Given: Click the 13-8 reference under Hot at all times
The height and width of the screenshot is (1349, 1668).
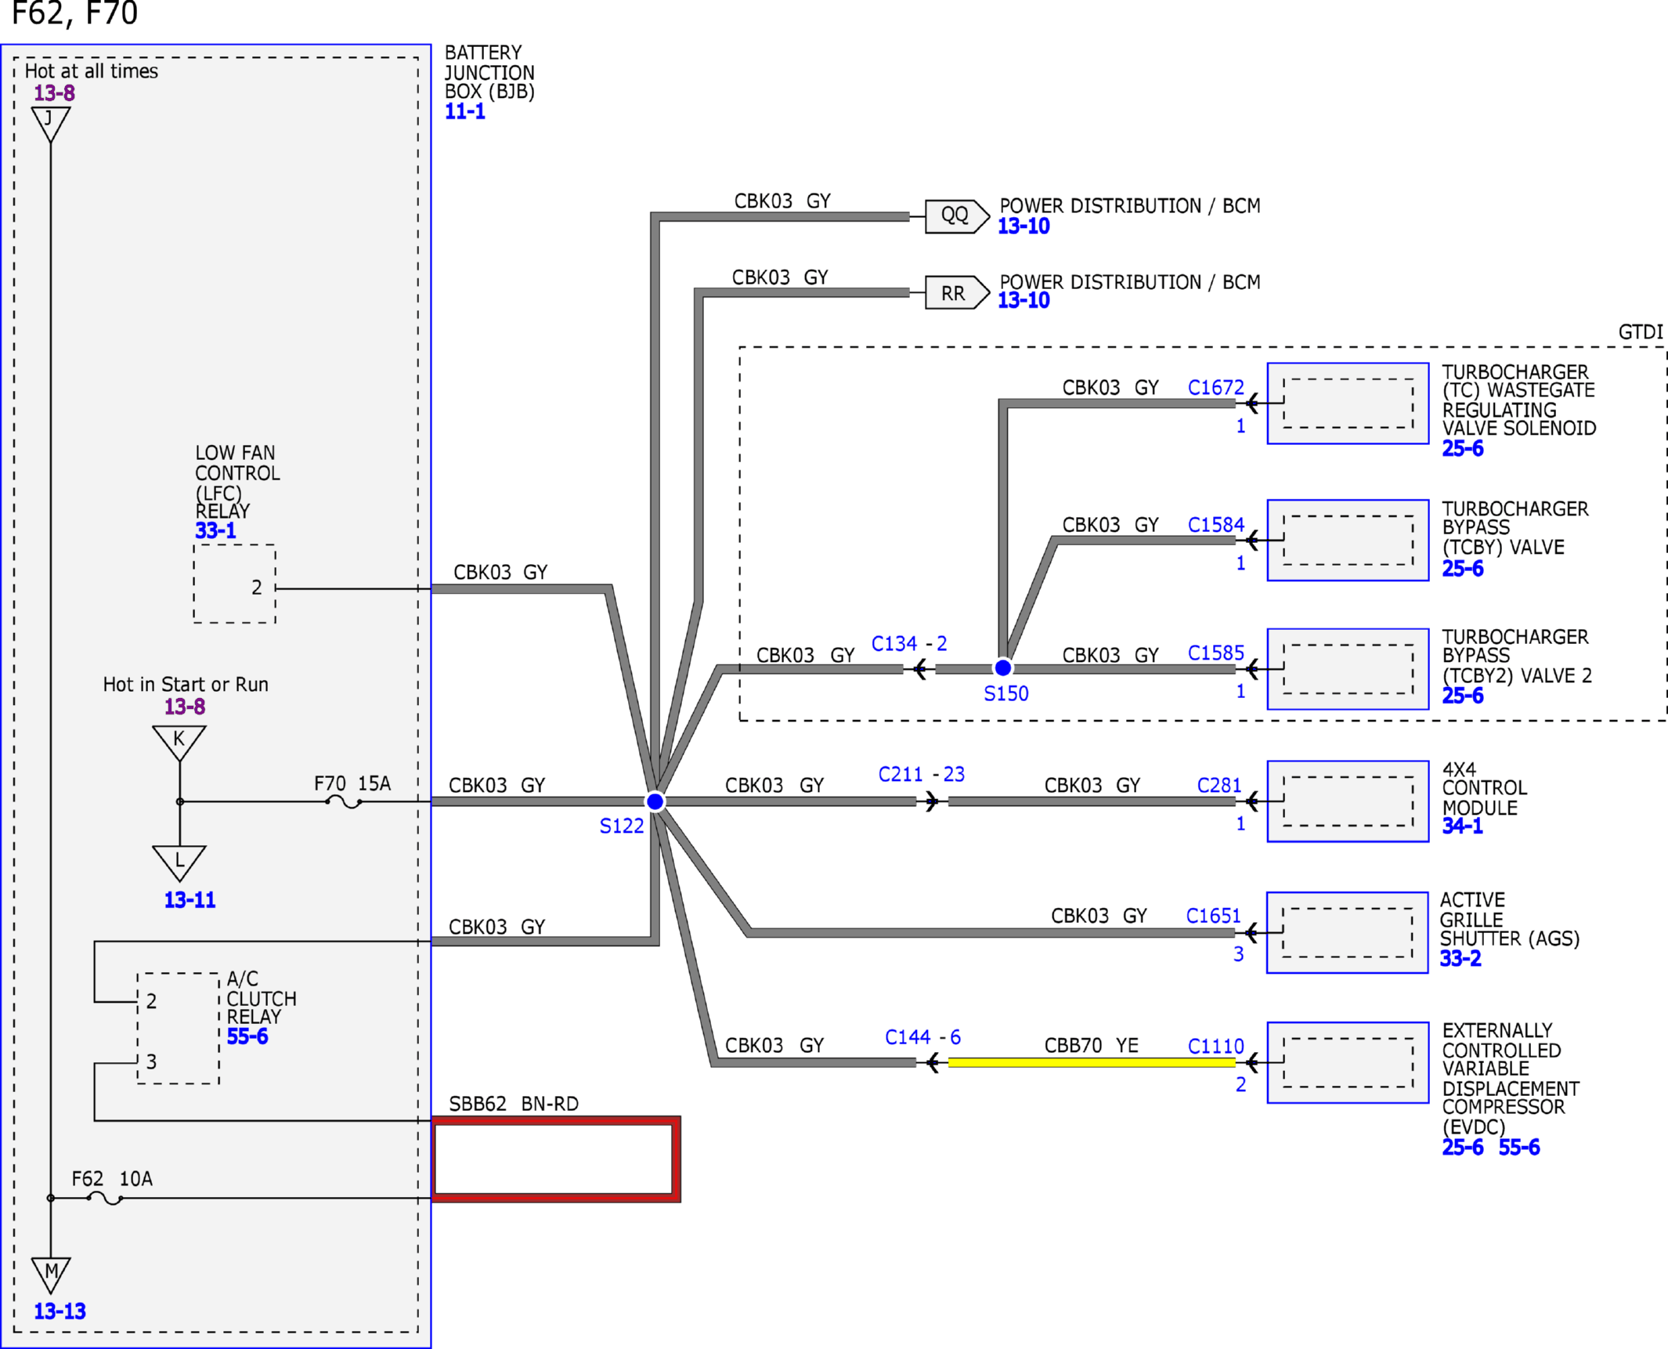Looking at the screenshot, I should pos(54,92).
